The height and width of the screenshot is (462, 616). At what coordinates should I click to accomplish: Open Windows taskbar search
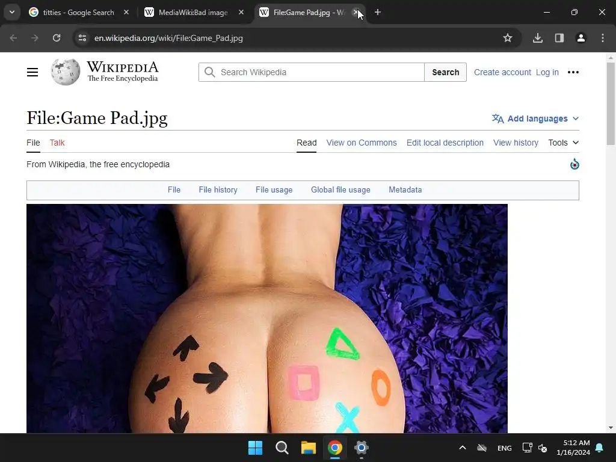point(282,448)
